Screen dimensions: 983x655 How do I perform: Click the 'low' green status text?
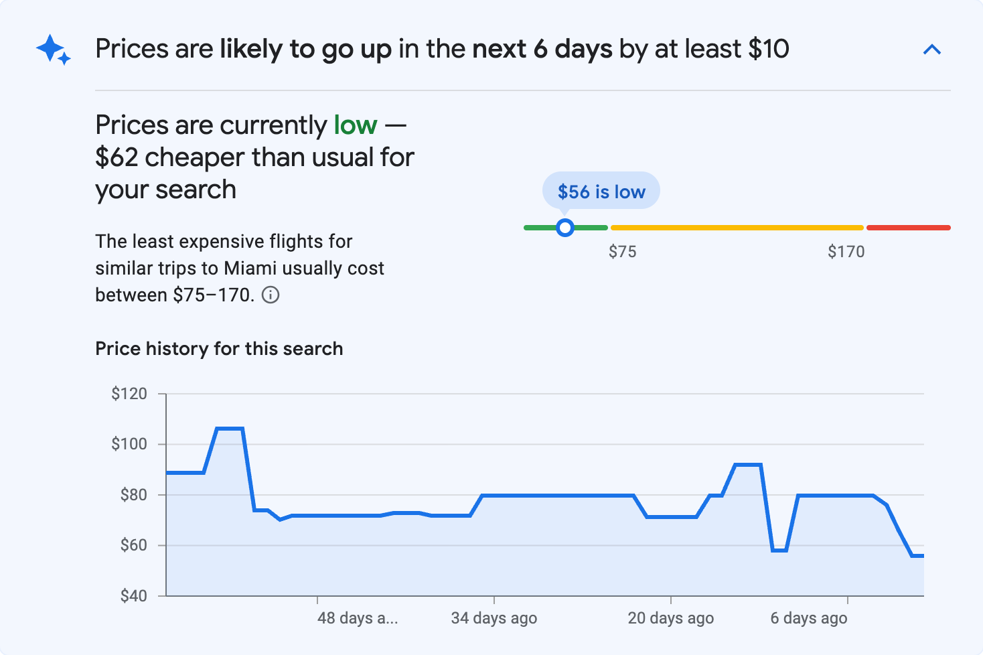click(x=354, y=125)
